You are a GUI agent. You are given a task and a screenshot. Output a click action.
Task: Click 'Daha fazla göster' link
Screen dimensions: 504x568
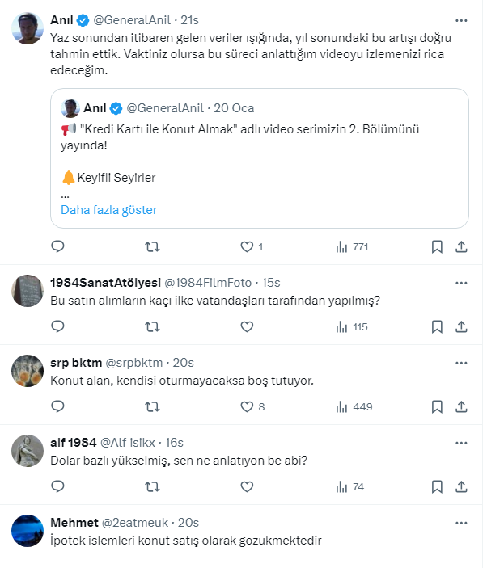pos(108,210)
